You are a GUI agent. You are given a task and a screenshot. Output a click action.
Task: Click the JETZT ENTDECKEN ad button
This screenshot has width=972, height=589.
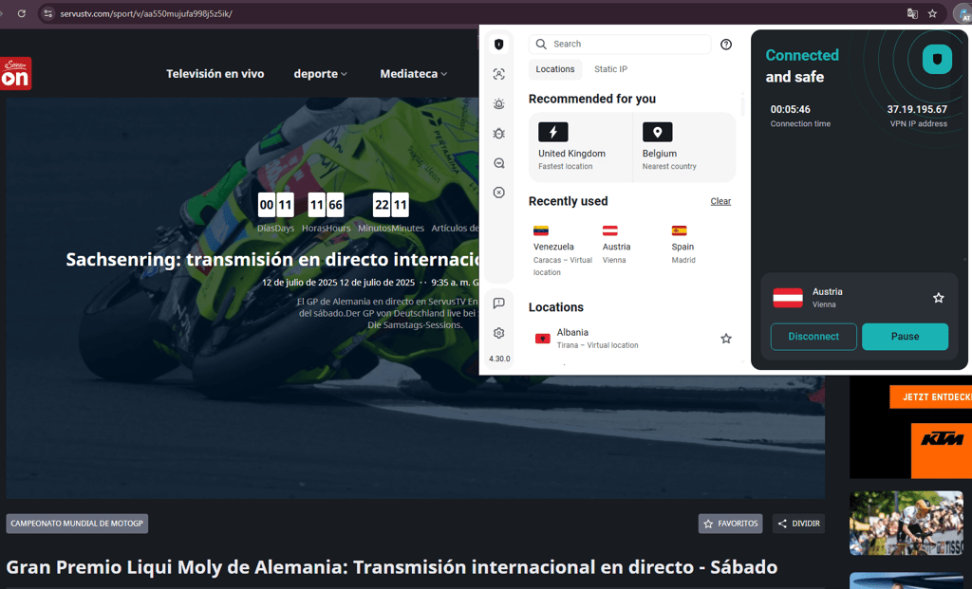[x=930, y=397]
